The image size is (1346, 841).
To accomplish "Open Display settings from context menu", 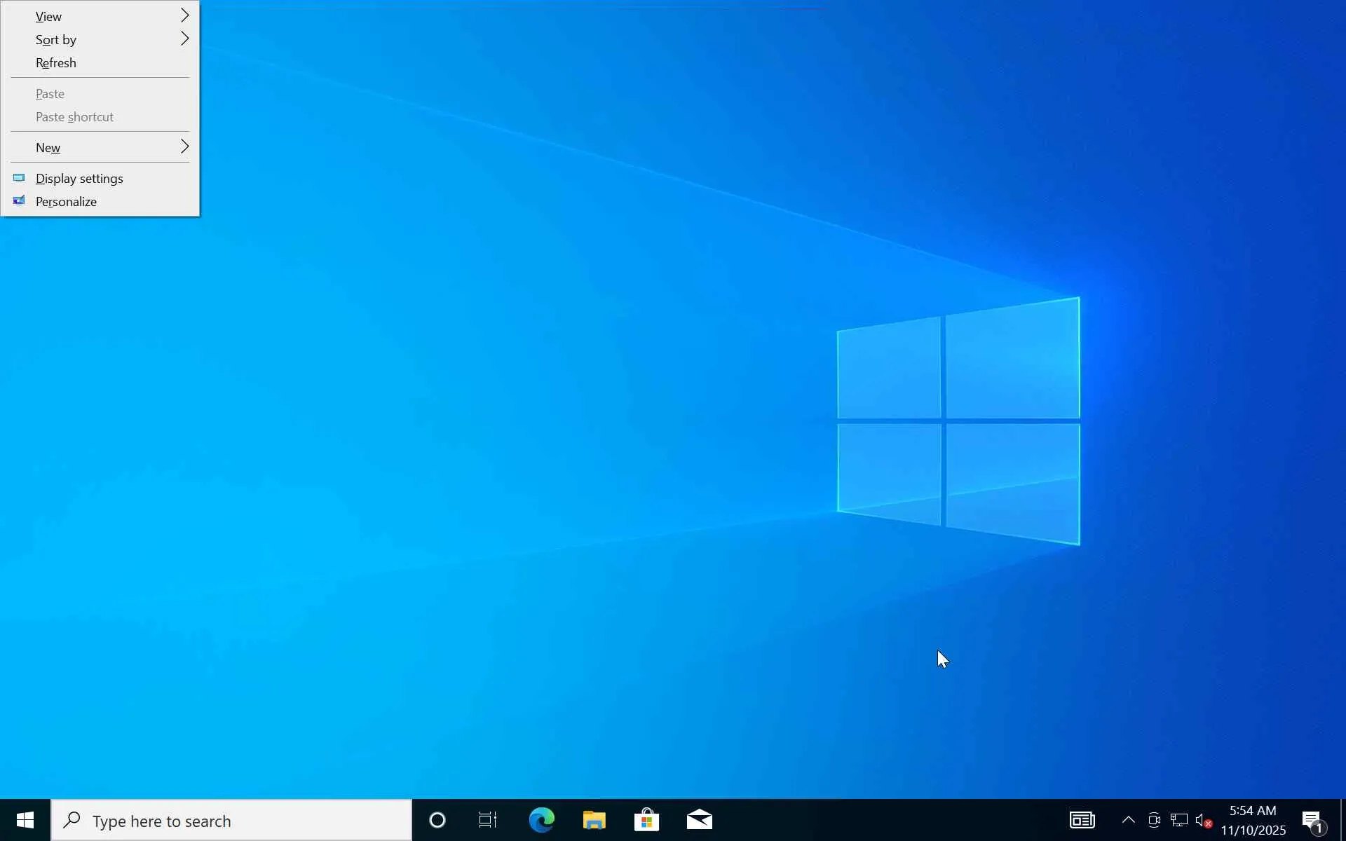I will (79, 179).
